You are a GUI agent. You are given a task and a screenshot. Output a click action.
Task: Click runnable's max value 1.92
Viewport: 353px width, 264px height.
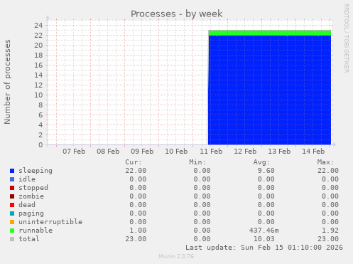coord(330,231)
